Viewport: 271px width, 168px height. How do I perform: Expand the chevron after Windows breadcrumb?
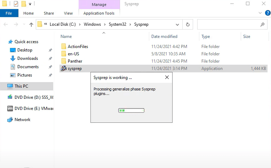(105, 24)
